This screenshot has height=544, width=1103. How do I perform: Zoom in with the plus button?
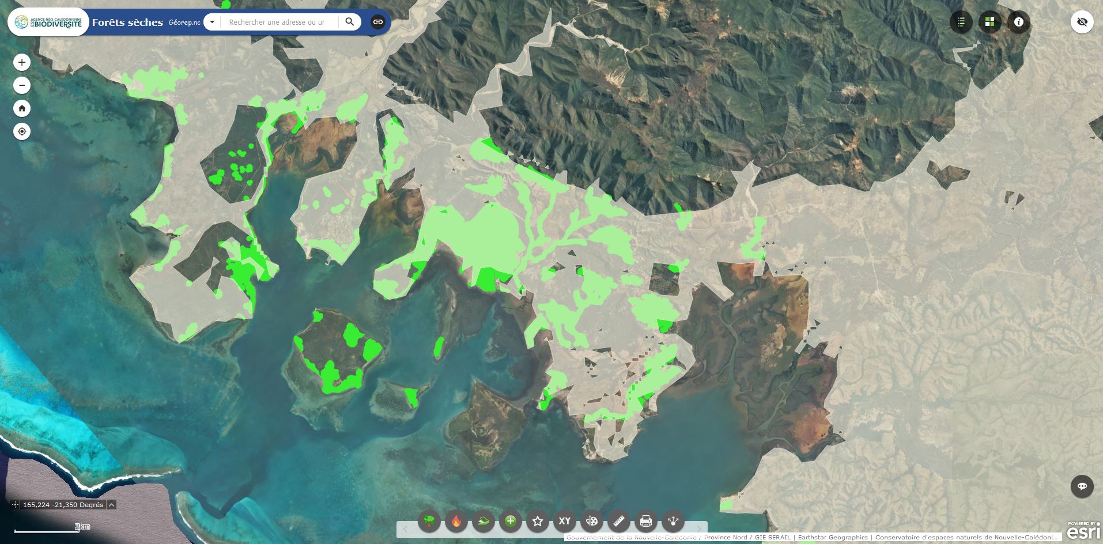pos(22,62)
